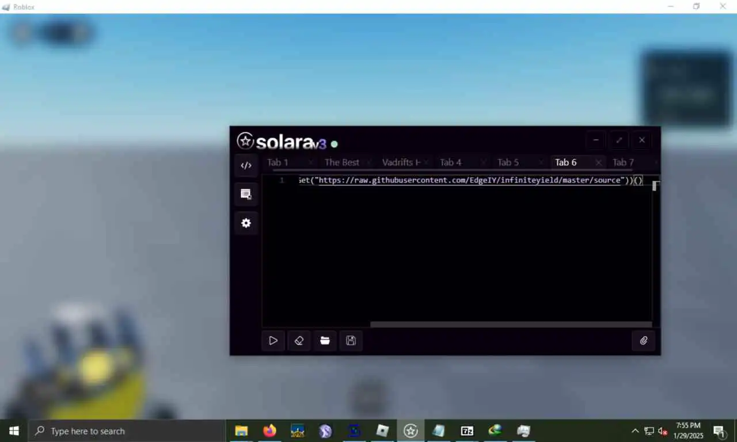Click in the empty code editor area
737x442 pixels.
coord(458,253)
